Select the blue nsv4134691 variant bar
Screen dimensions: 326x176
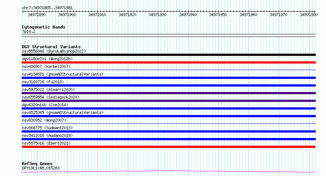168,78
